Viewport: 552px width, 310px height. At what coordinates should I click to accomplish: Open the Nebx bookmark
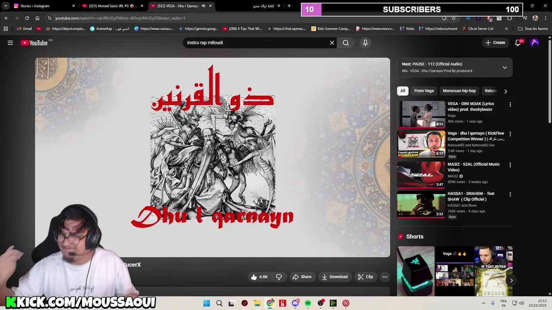407,29
